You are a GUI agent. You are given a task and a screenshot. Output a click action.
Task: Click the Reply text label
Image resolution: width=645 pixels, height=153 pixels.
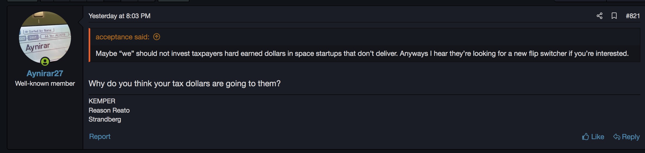(631, 137)
